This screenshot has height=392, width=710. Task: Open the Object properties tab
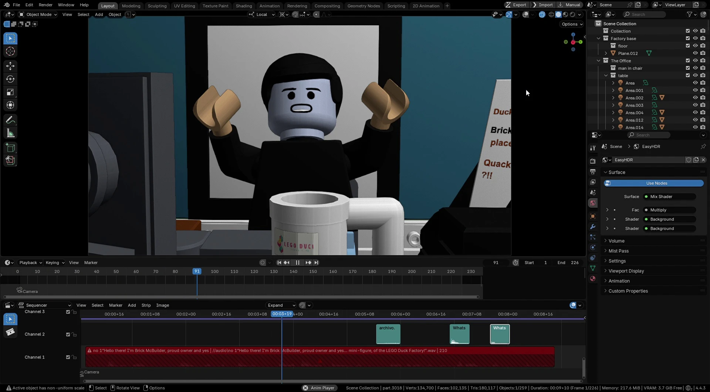(593, 216)
